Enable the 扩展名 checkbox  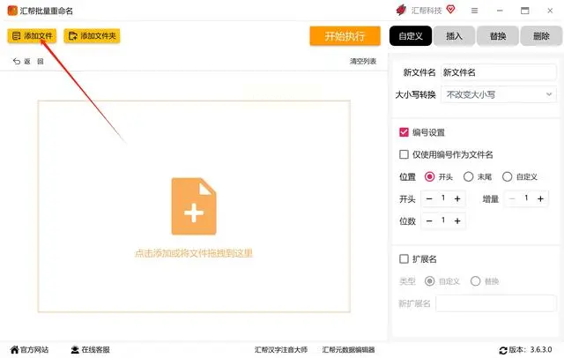pos(404,258)
